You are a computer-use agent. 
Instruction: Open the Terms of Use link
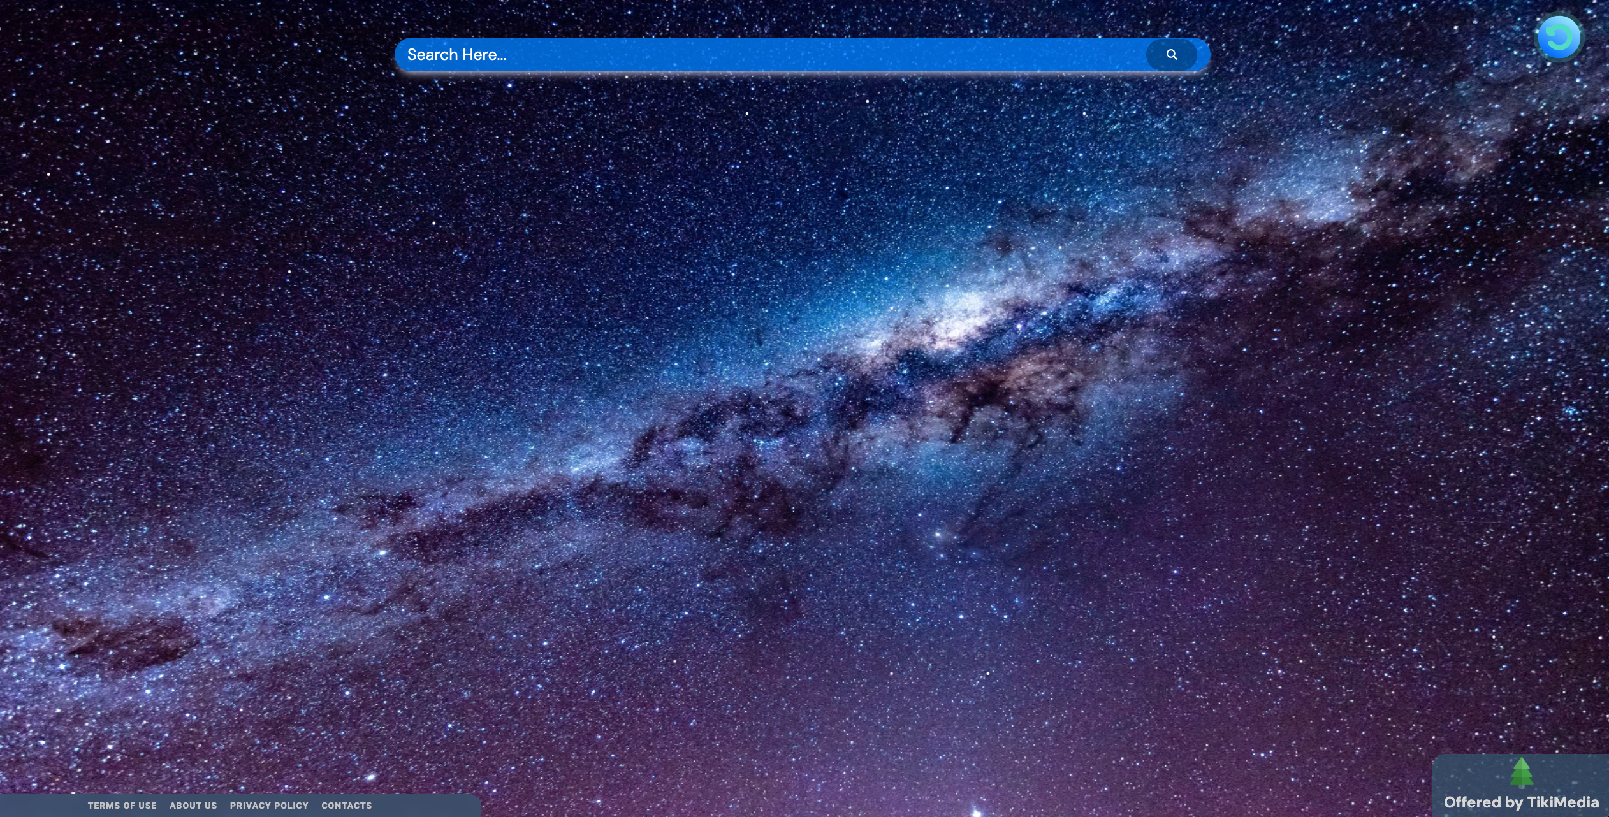coord(122,806)
